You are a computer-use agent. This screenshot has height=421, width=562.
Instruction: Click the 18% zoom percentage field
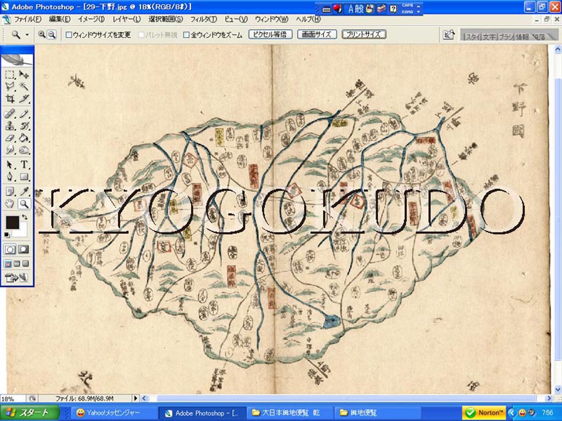[x=12, y=399]
